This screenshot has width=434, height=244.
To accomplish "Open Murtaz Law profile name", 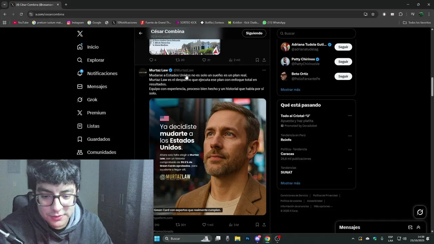I will 158,70.
